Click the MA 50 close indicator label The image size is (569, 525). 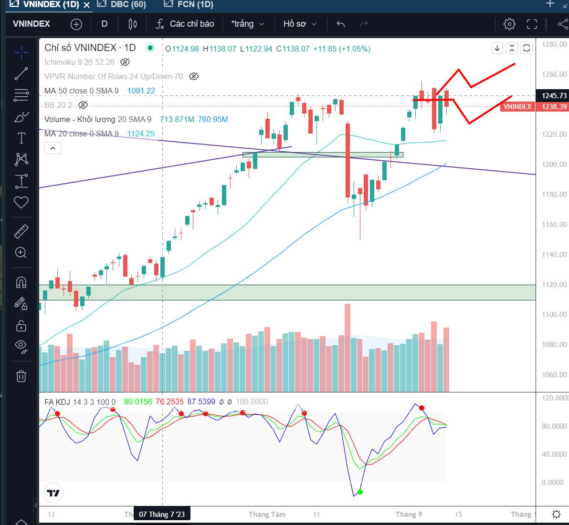[x=81, y=91]
